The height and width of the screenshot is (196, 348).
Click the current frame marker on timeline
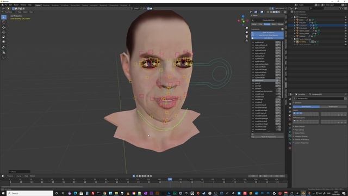[170, 179]
